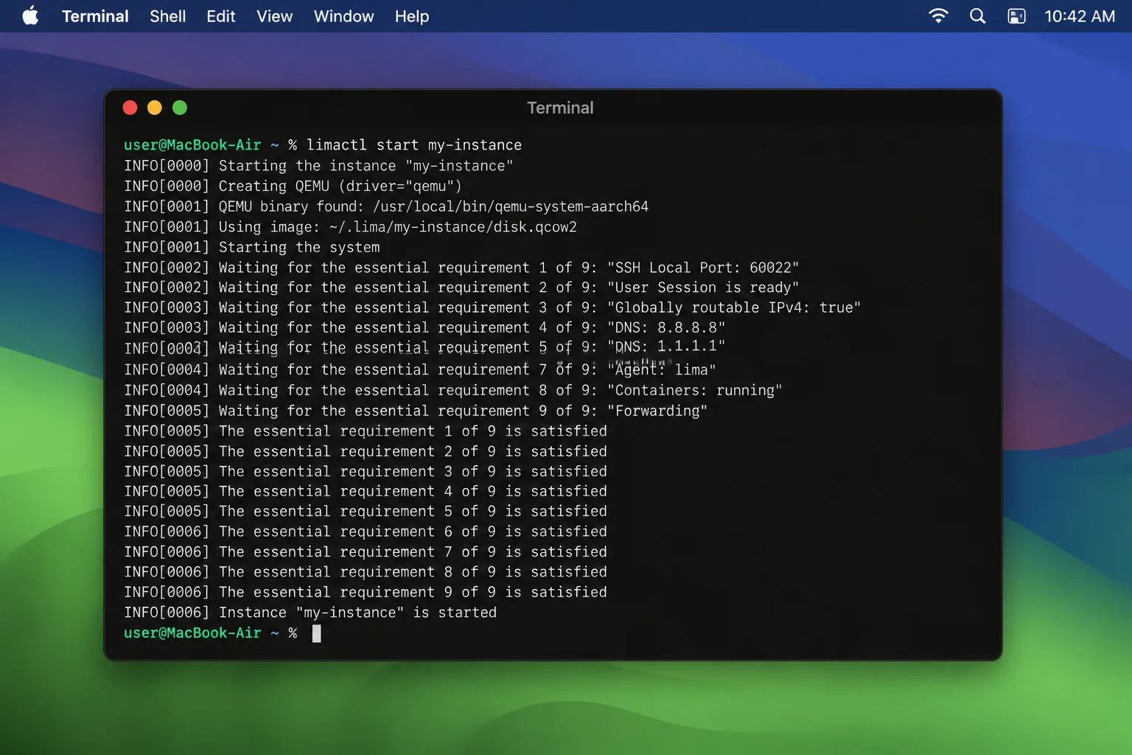Open the Edit menu
1132x755 pixels.
[220, 16]
